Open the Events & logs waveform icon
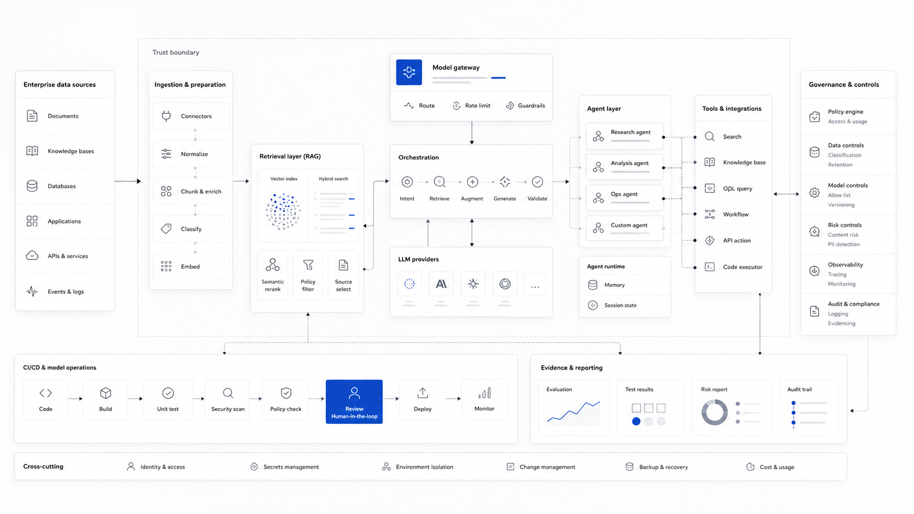This screenshot has width=914, height=514. point(32,291)
